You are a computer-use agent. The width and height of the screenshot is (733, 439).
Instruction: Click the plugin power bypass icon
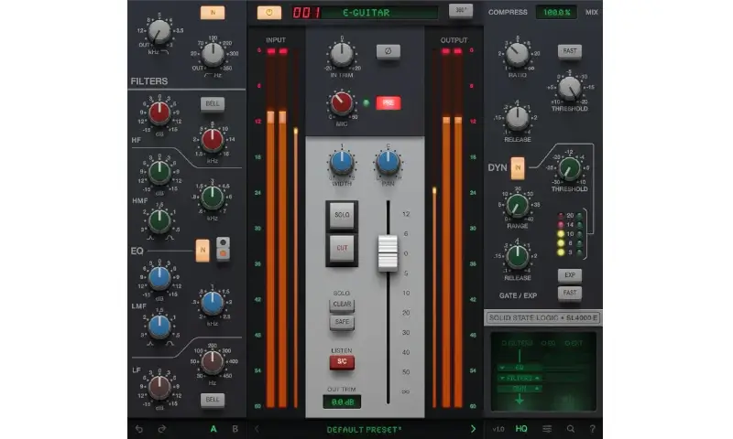coord(268,12)
